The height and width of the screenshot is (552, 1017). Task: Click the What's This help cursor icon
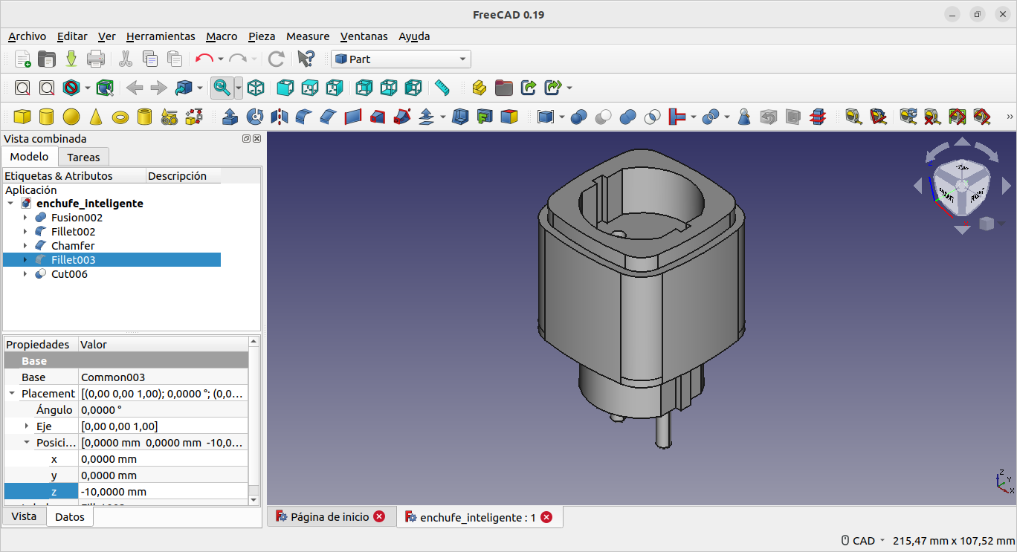point(306,59)
